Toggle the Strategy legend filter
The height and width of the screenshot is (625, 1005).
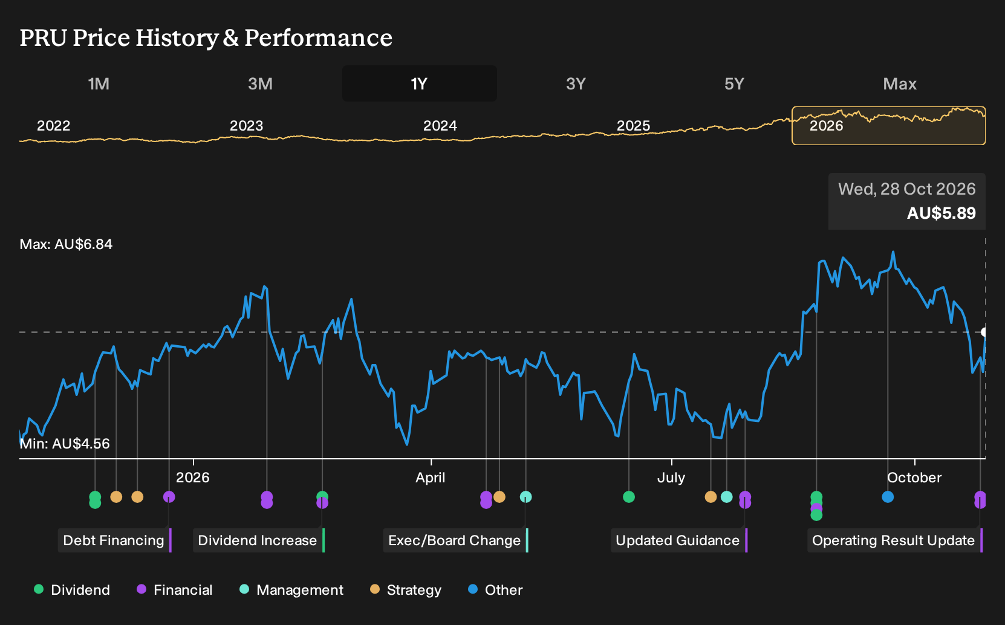click(x=406, y=590)
